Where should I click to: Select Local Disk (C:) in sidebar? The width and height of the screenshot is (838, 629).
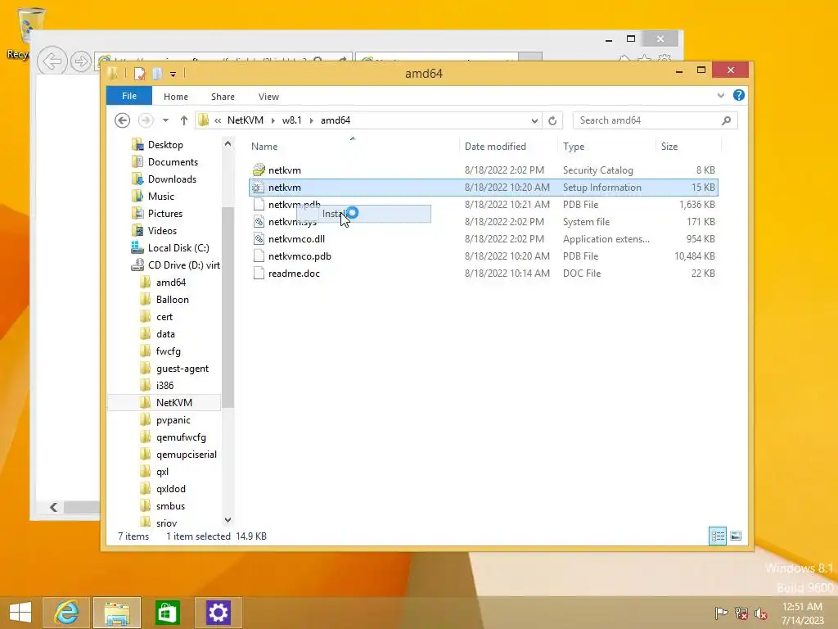click(x=178, y=247)
